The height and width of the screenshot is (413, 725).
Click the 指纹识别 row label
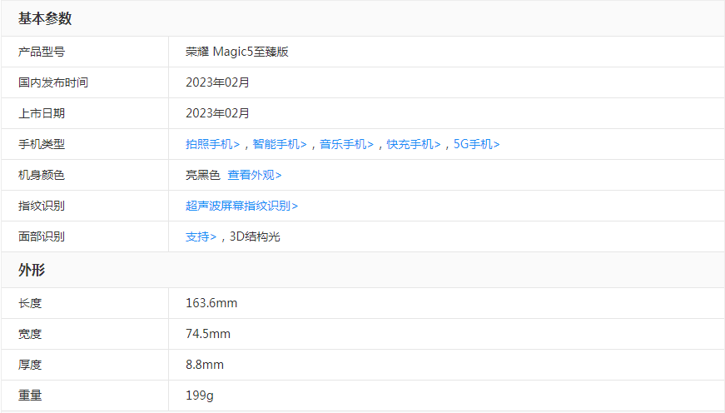click(42, 206)
